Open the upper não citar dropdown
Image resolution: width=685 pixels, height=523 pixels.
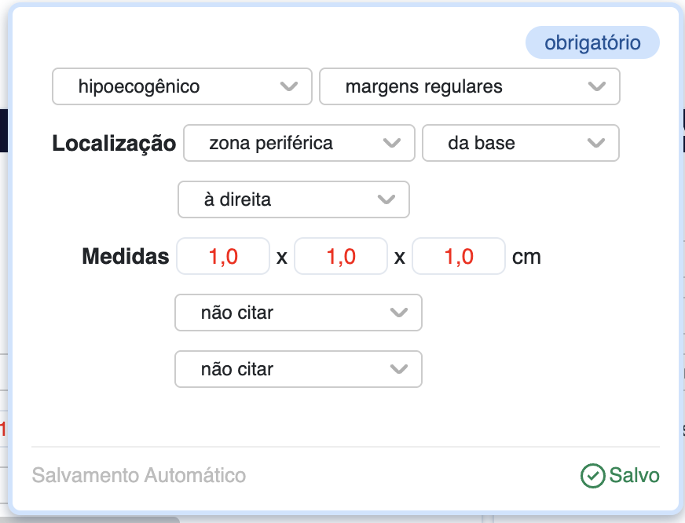click(x=298, y=313)
